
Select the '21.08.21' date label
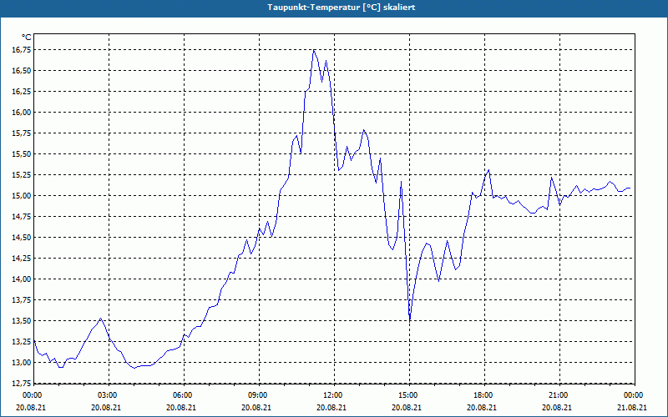click(x=632, y=407)
